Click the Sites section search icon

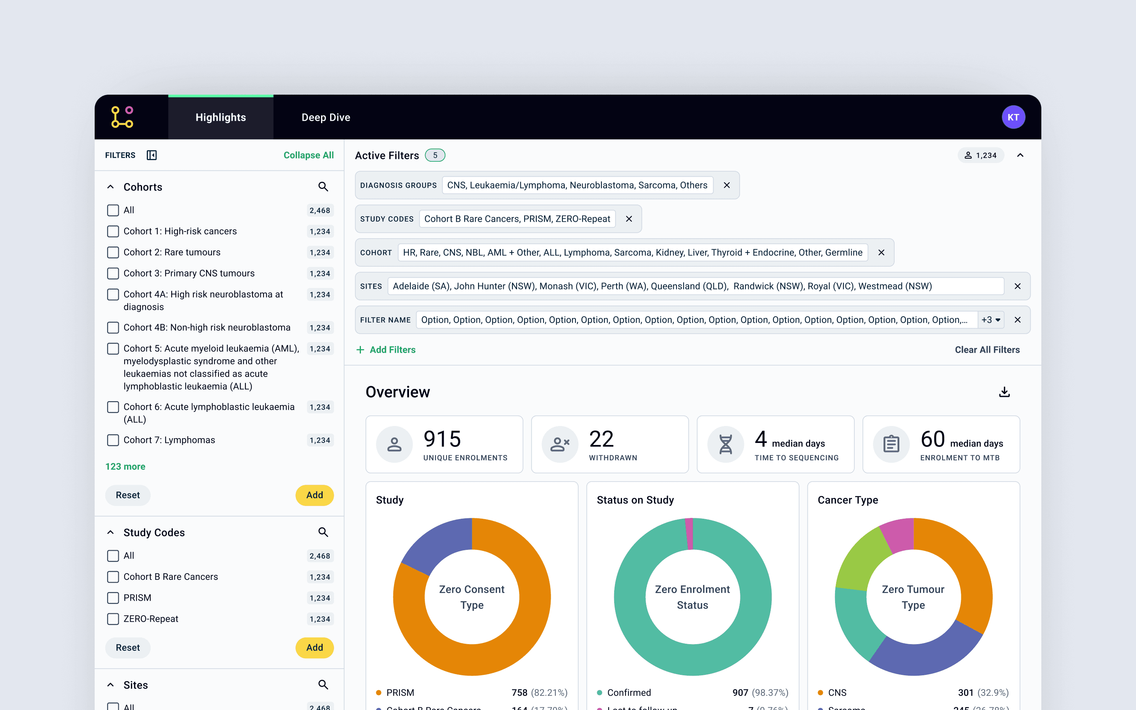click(x=323, y=685)
